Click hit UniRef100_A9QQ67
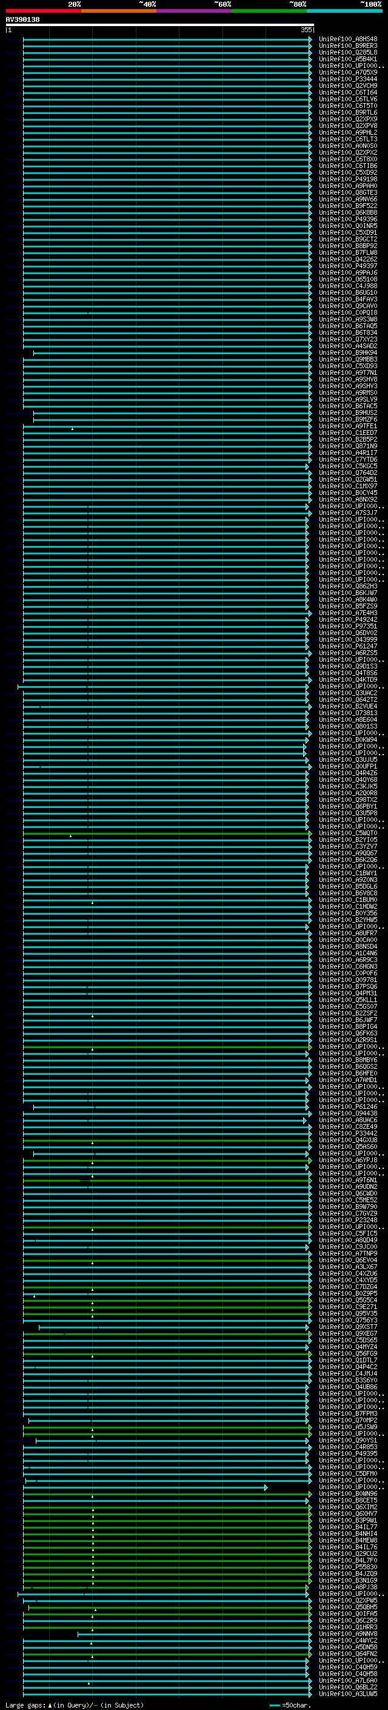 click(x=348, y=853)
